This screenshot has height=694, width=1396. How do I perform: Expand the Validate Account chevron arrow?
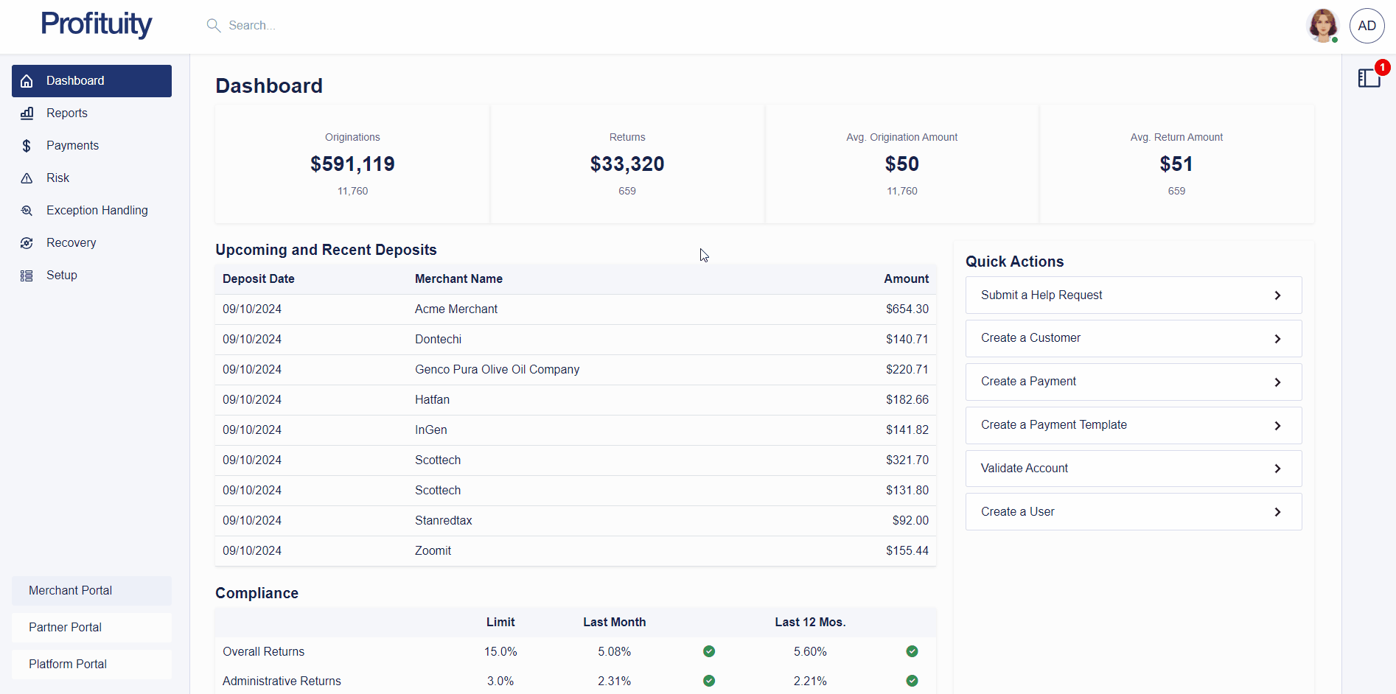(1277, 469)
